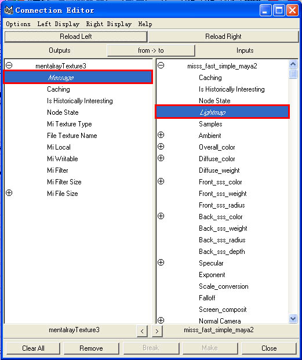Viewport: 302px width, 360px height.
Task: Click the mentalrayTexture3 node name in Outputs
Action: [x=61, y=66]
